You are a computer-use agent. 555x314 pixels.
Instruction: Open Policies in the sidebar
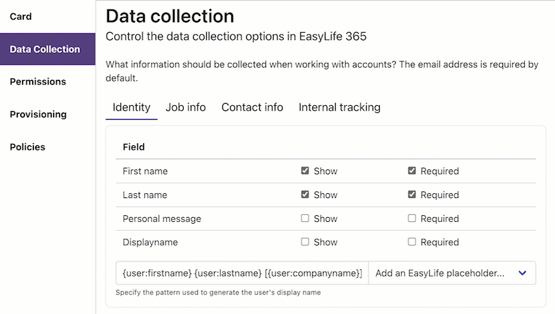click(27, 147)
